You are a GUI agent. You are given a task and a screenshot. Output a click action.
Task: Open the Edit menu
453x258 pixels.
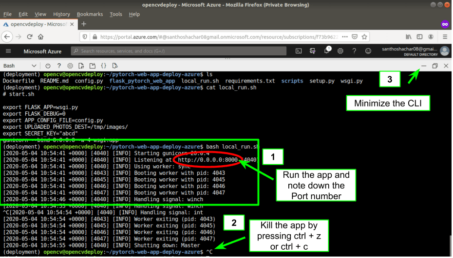[23, 14]
